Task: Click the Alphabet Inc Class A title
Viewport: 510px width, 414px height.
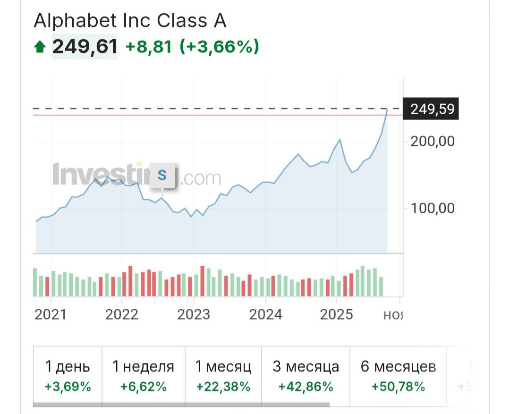Action: coord(130,21)
